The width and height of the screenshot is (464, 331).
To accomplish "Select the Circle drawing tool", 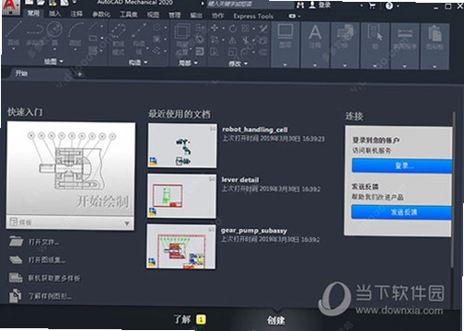I will [54, 34].
